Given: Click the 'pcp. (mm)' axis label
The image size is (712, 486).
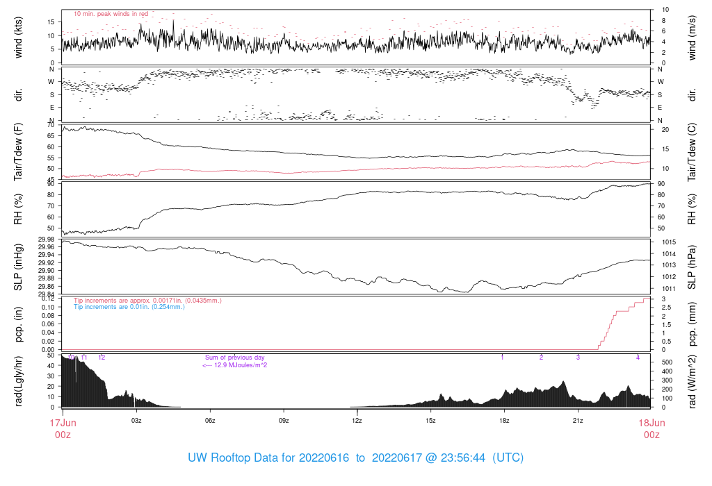Looking at the screenshot, I should pyautogui.click(x=692, y=324).
